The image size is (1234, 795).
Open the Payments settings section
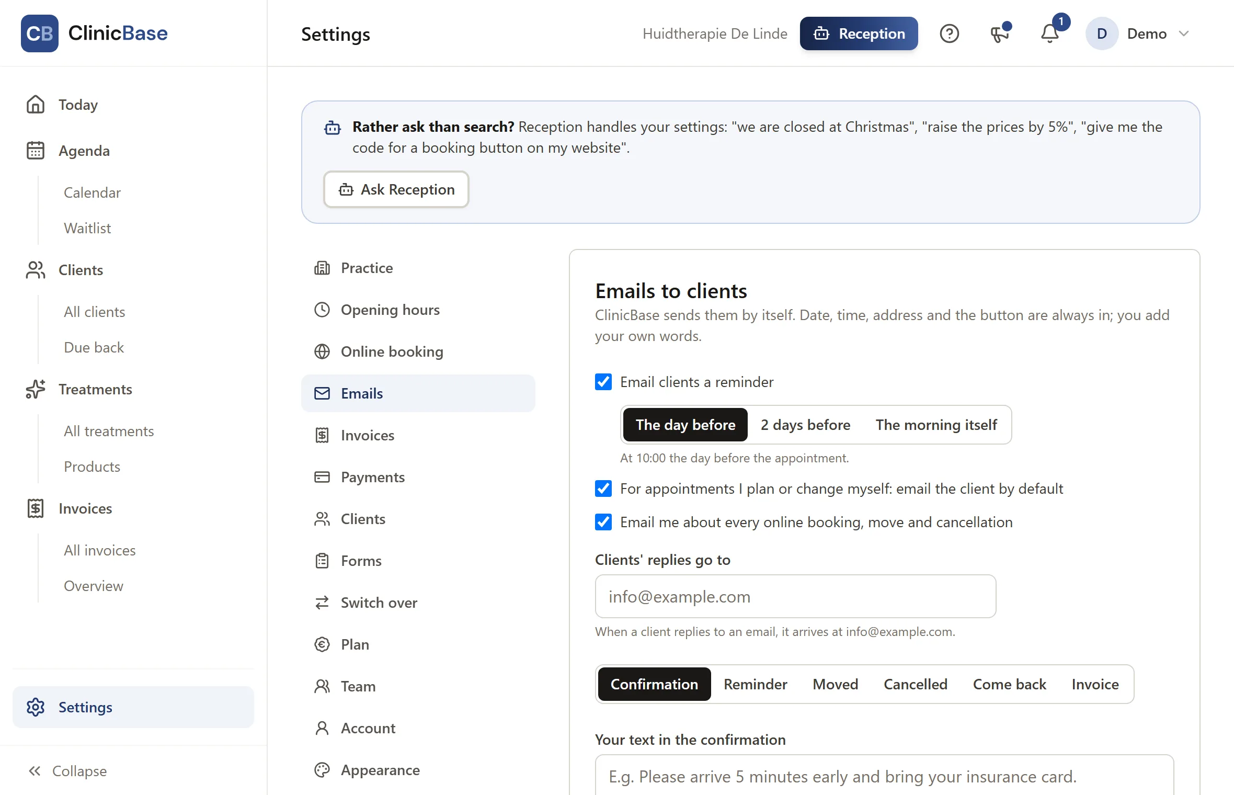click(418, 477)
